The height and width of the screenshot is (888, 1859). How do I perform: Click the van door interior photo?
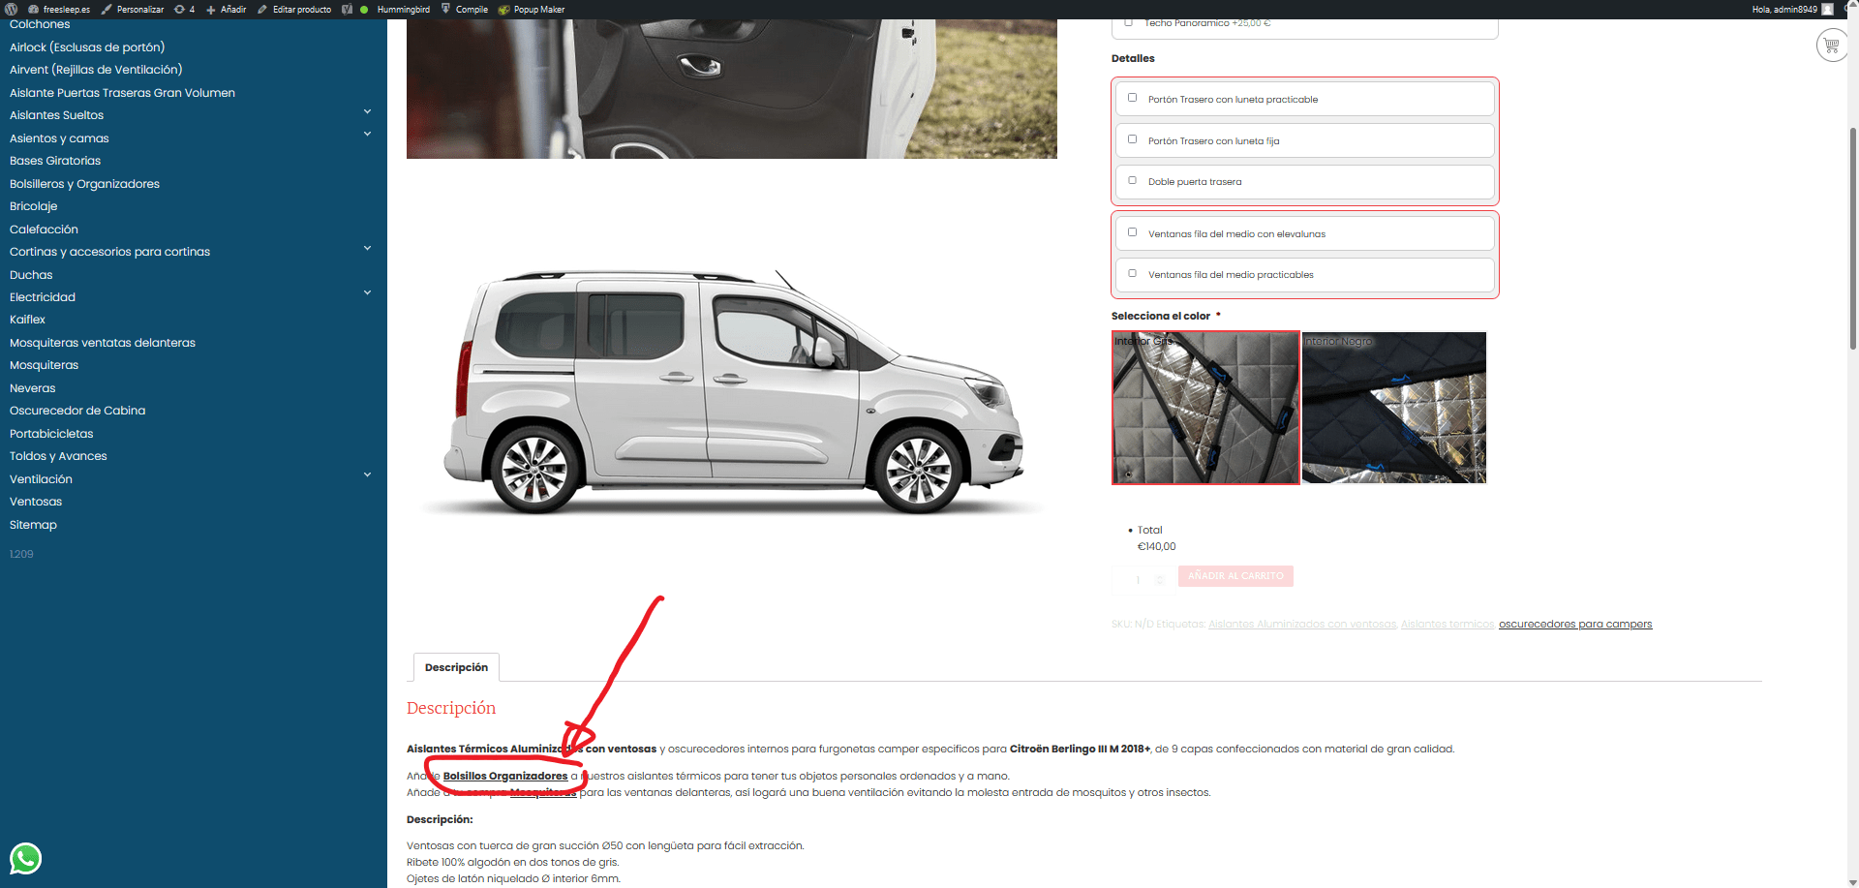pos(732,89)
